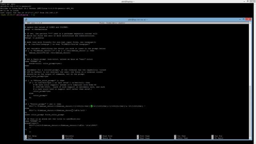Screen dimensions: 256x144
Task: Click 'login as: abti' in background terminal
Action: pos(8,4)
